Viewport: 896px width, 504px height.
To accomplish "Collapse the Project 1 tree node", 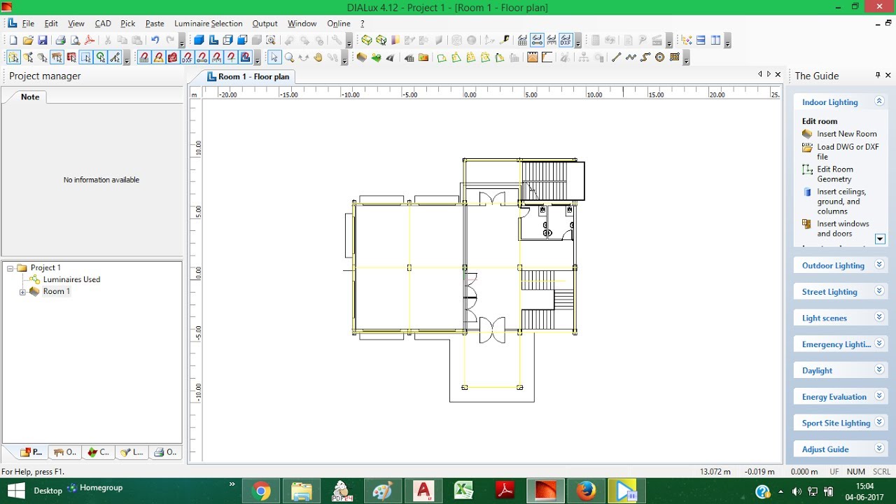I will point(10,268).
